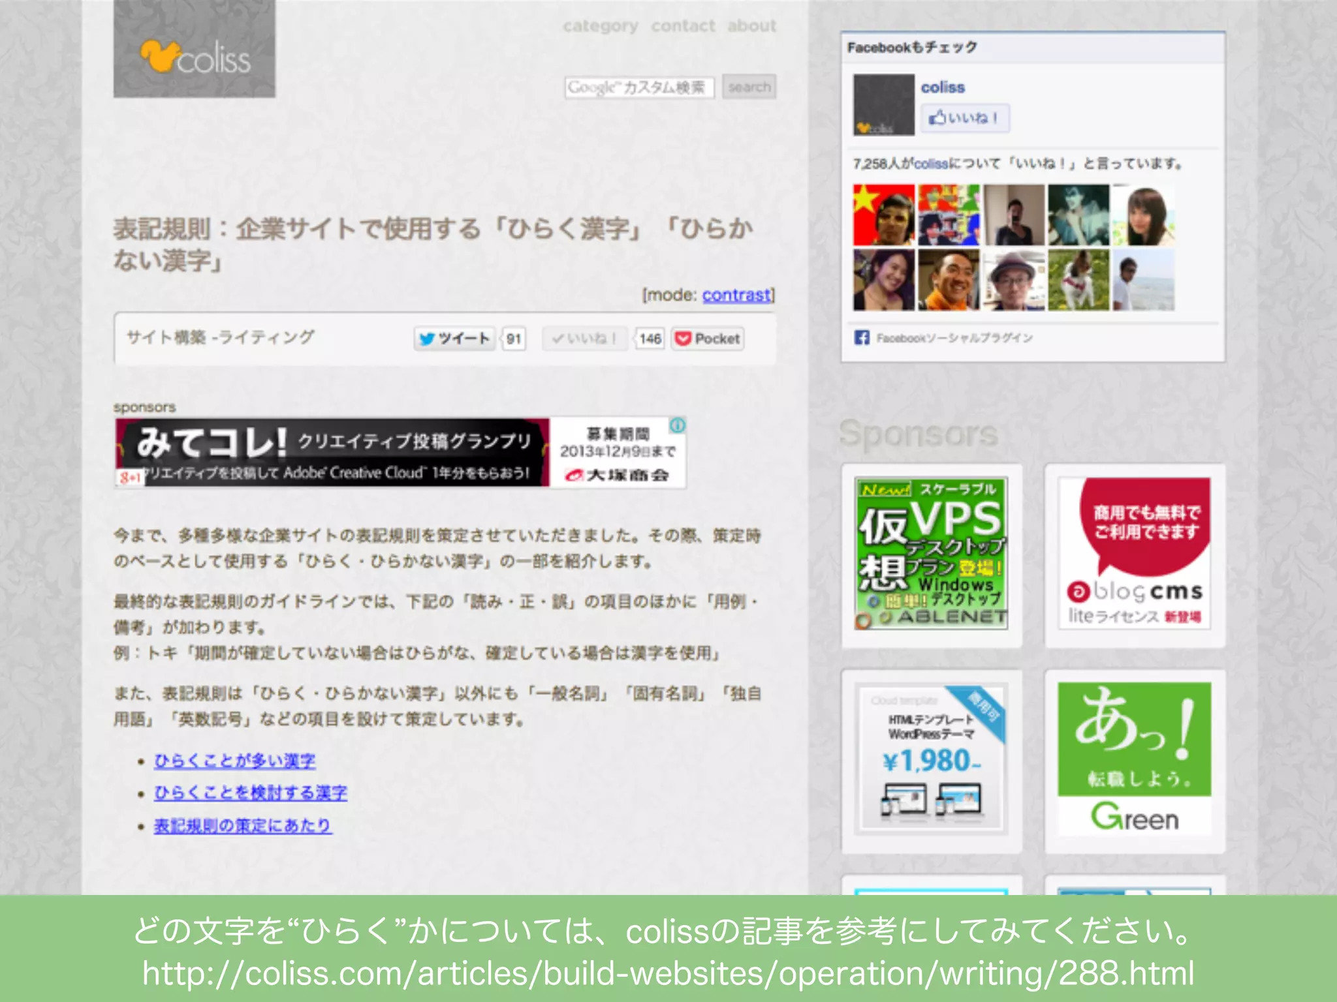Click the Facebook logo icon in widget footer
The height and width of the screenshot is (1002, 1337).
pyautogui.click(x=862, y=337)
